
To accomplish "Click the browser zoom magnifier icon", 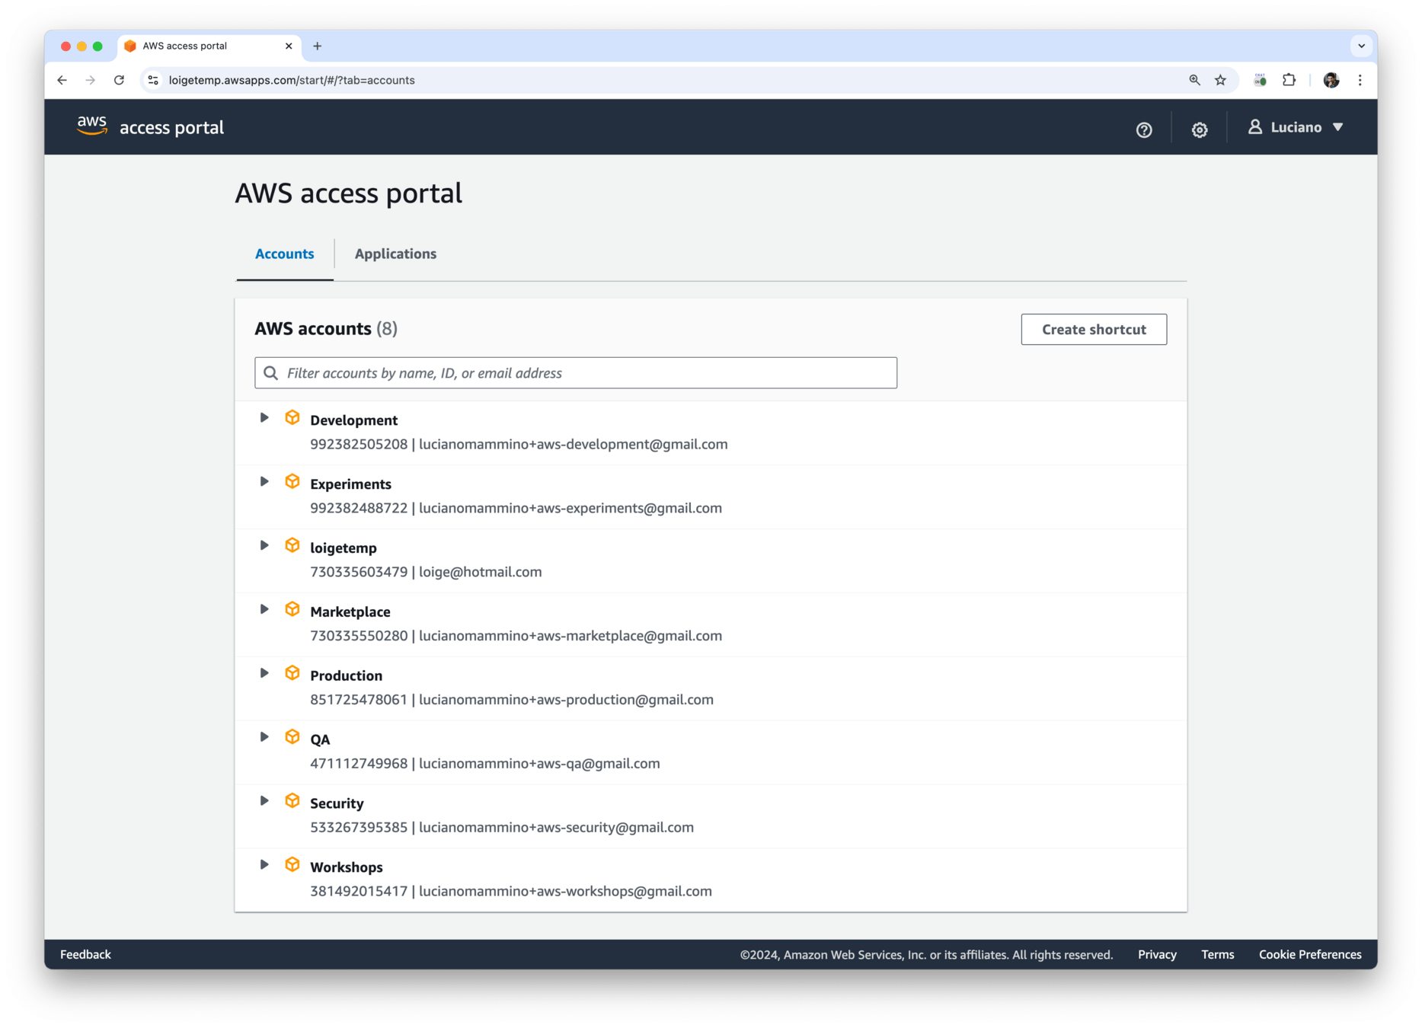I will tap(1194, 80).
